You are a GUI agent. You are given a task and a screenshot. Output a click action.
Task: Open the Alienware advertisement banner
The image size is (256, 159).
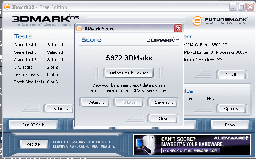(192, 145)
